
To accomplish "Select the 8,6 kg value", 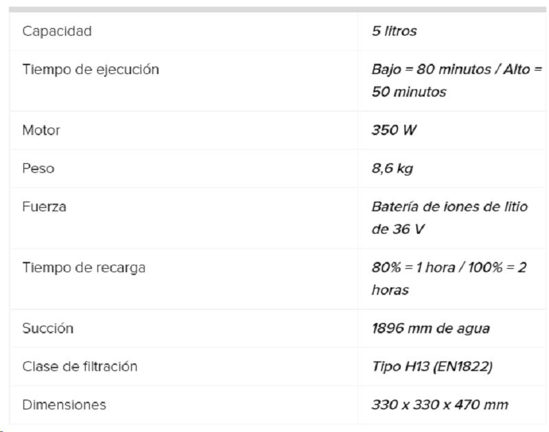I will pos(393,169).
